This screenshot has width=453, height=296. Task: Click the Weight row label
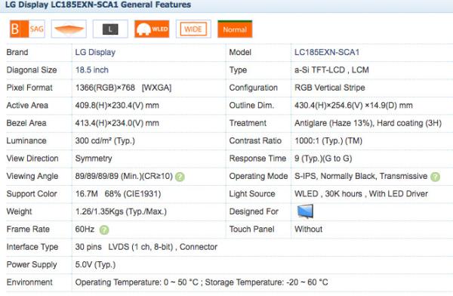click(x=19, y=211)
